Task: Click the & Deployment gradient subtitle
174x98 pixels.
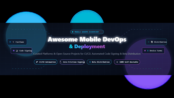Action: [87, 47]
